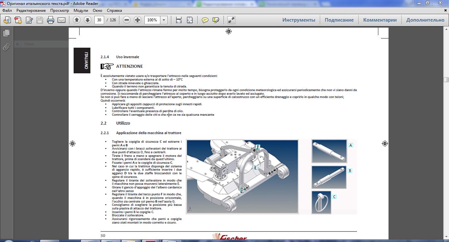Open the Комментарии pane

380,20
